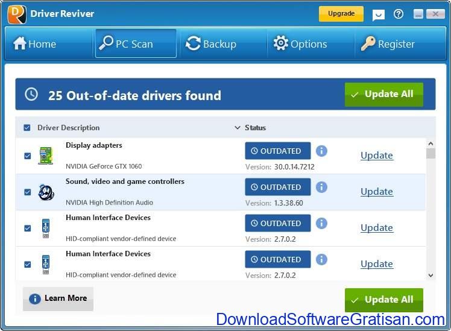Image resolution: width=451 pixels, height=331 pixels.
Task: Open the help question mark icon
Action: tap(399, 14)
